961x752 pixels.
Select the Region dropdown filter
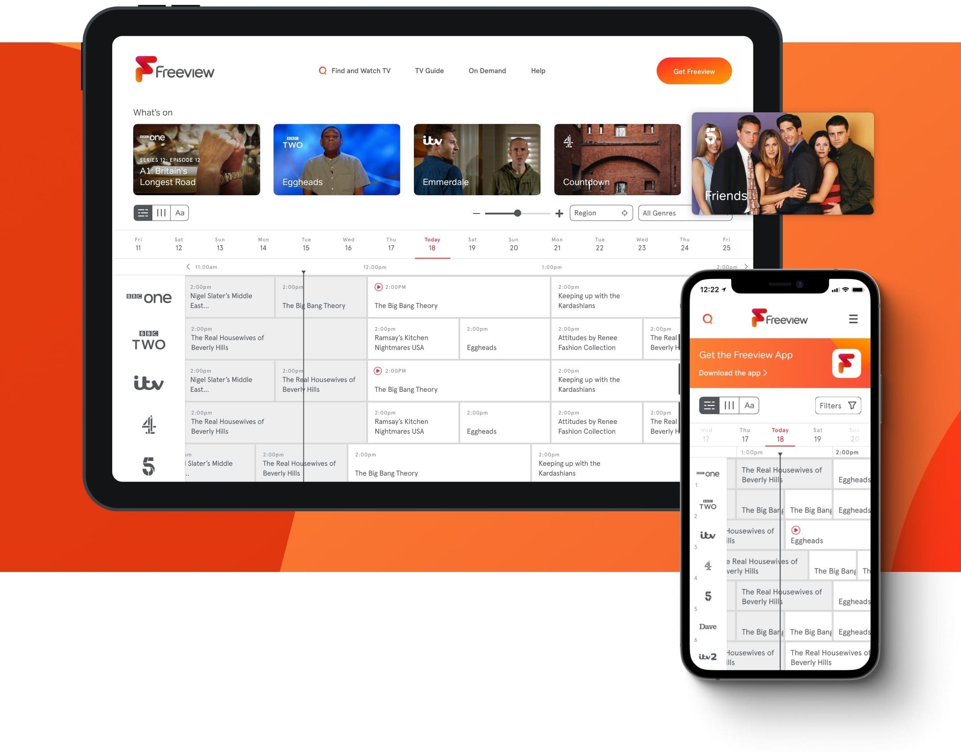[600, 212]
